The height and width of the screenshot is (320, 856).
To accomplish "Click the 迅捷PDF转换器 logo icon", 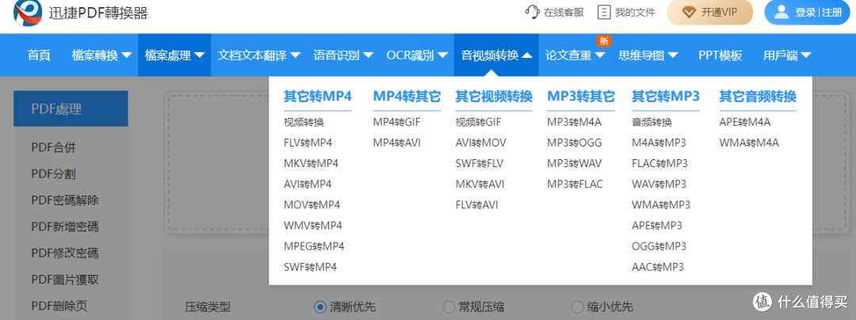I will 28,13.
